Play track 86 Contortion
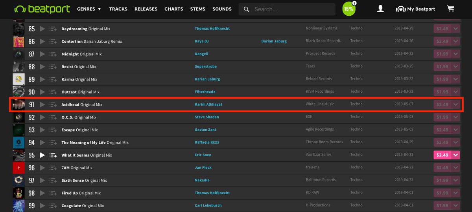Viewport: 472px width, 212px height. tap(42, 41)
